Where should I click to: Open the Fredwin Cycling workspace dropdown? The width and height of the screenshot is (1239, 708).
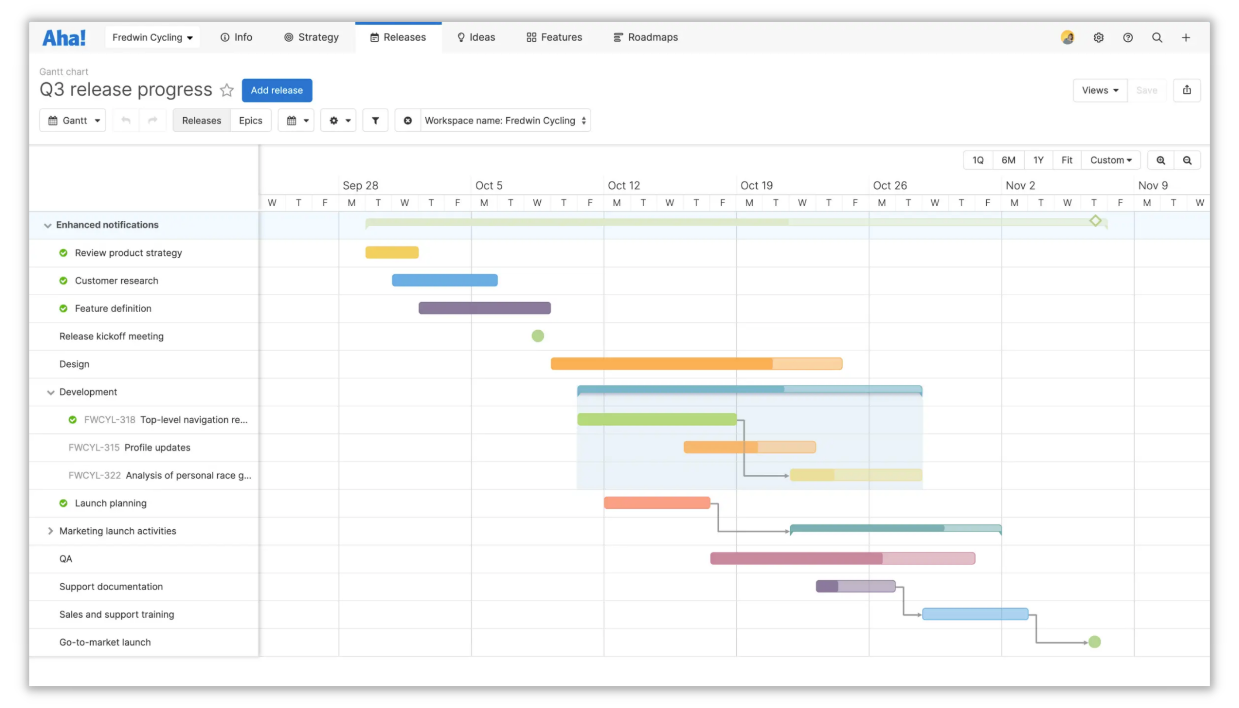(x=152, y=38)
